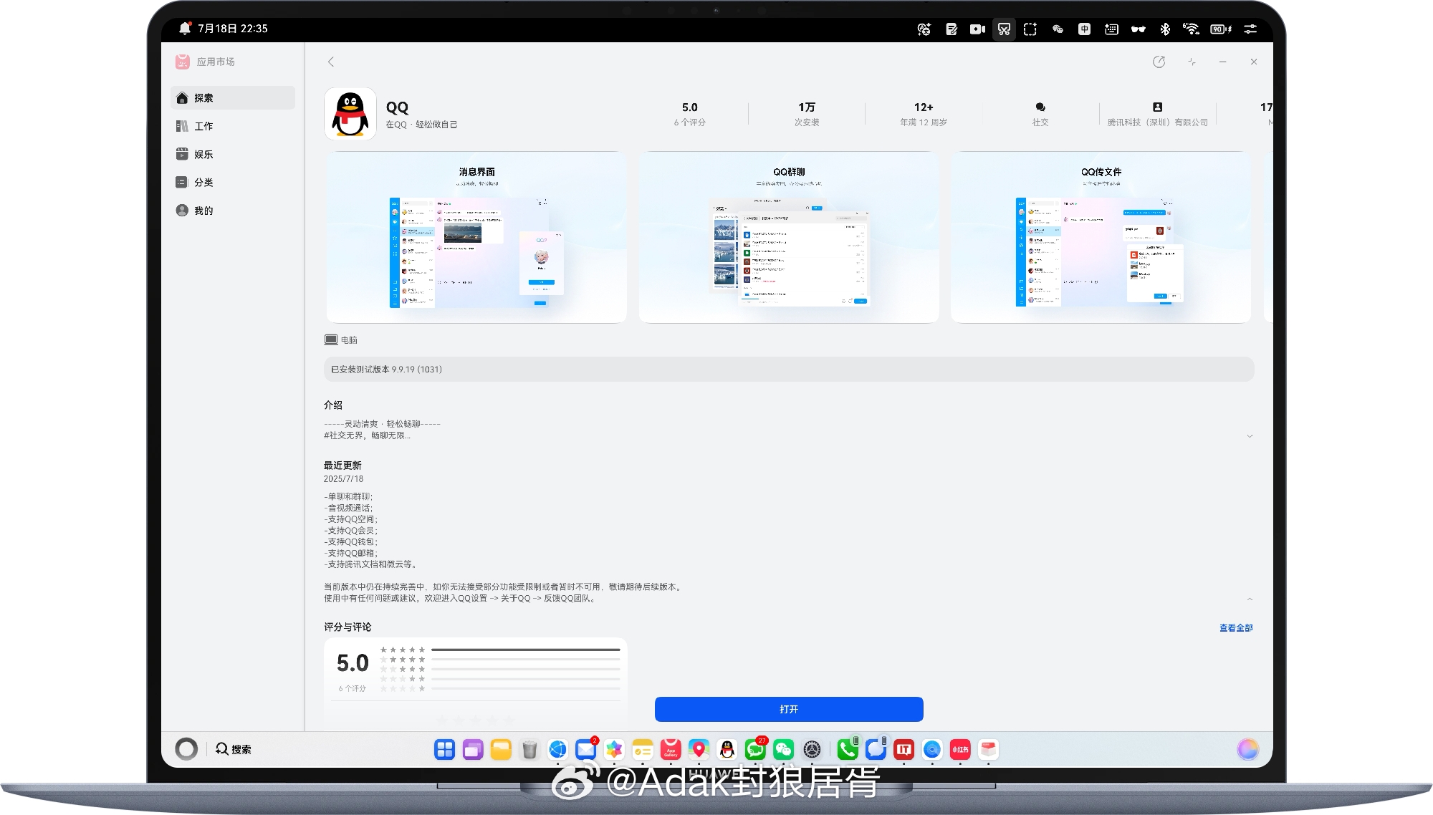Open the trash bin in dock
1433x815 pixels.
point(529,750)
